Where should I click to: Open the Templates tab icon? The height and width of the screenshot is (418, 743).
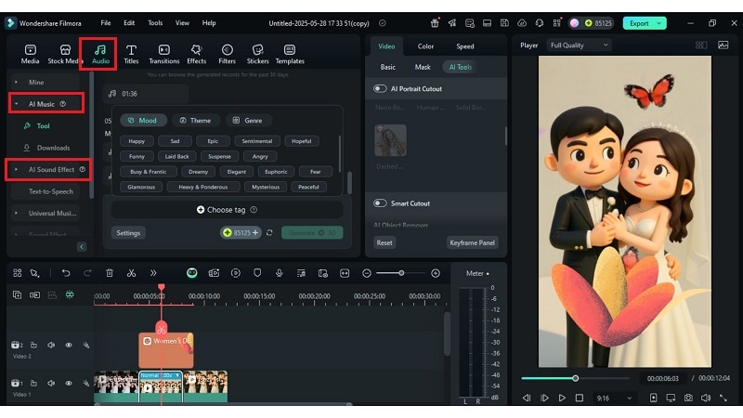point(290,50)
